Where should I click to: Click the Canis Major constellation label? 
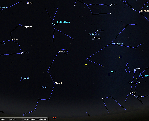point(134,83)
